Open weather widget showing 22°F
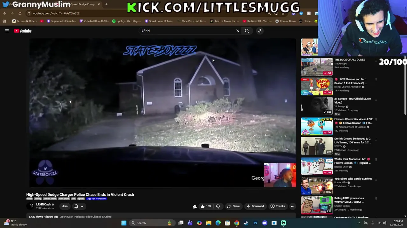Screen dimensions: 407x228 click(x=15, y=223)
